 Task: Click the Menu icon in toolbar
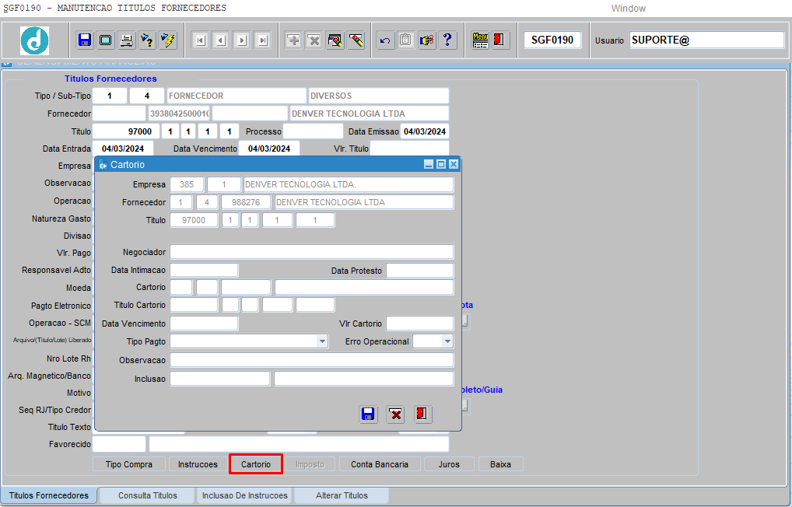point(480,40)
